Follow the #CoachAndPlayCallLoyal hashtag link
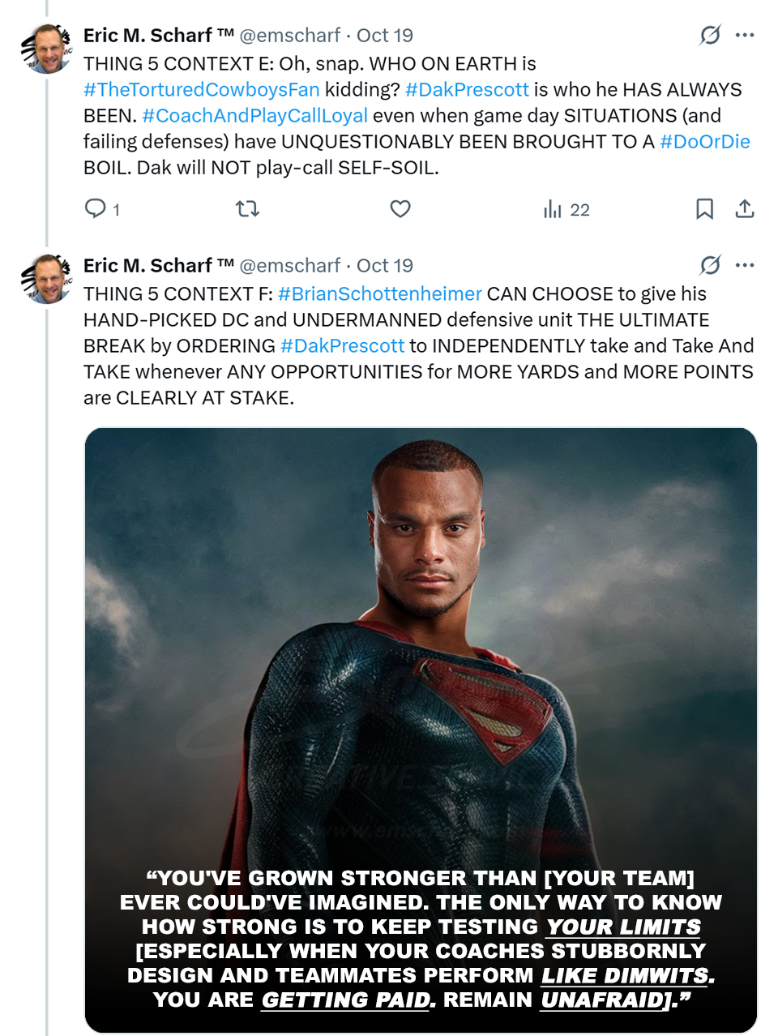The image size is (778, 1036). tap(254, 116)
